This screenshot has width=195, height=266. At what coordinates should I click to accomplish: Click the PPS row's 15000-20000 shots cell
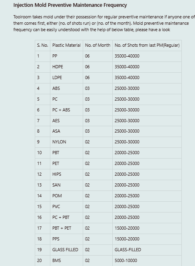147,239
